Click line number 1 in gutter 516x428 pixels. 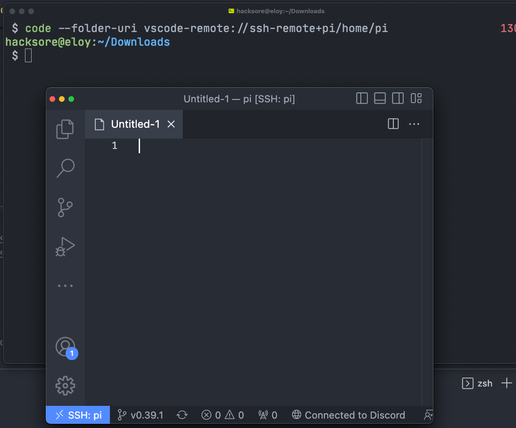tap(115, 145)
